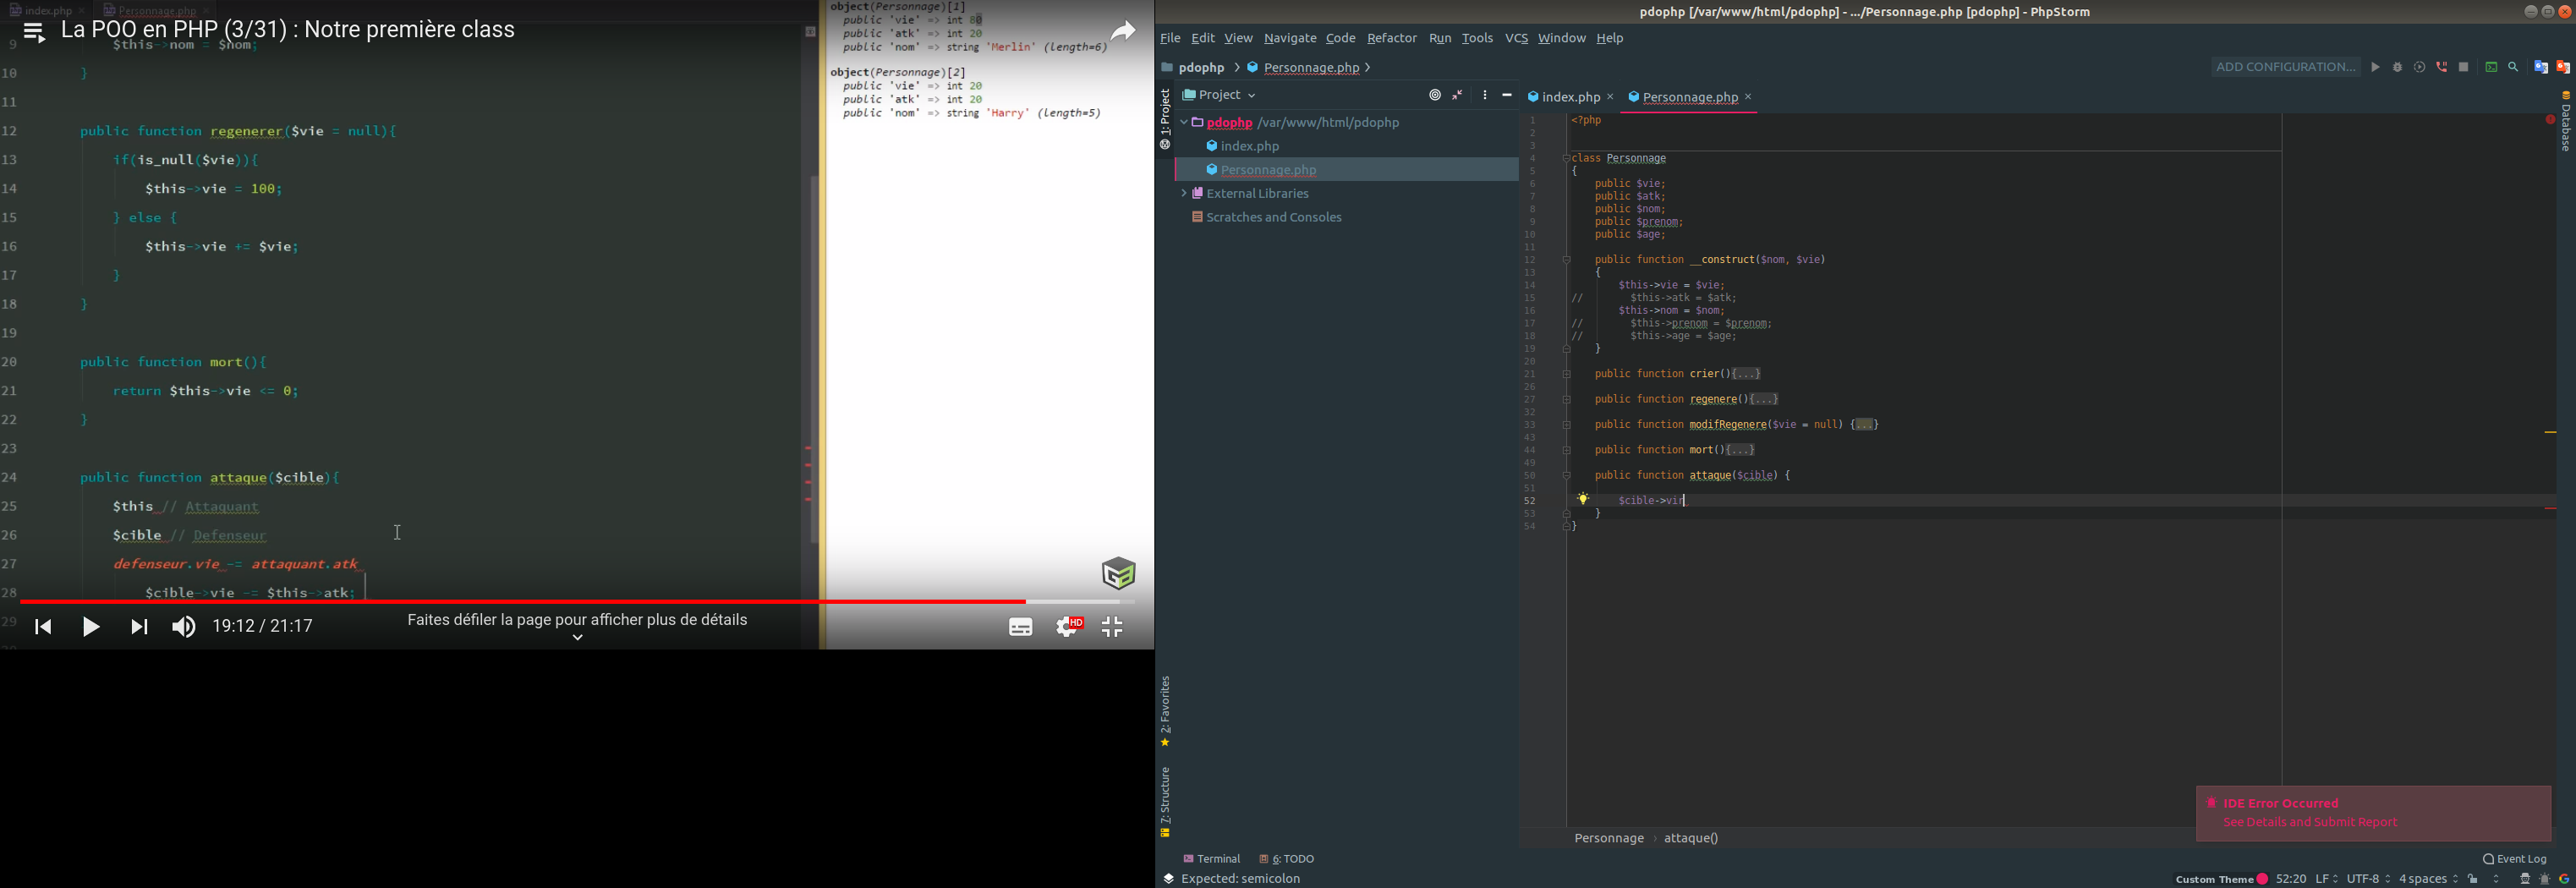Exit fullscreen mode in the video player
Screen dimensions: 2576x888
point(1112,627)
